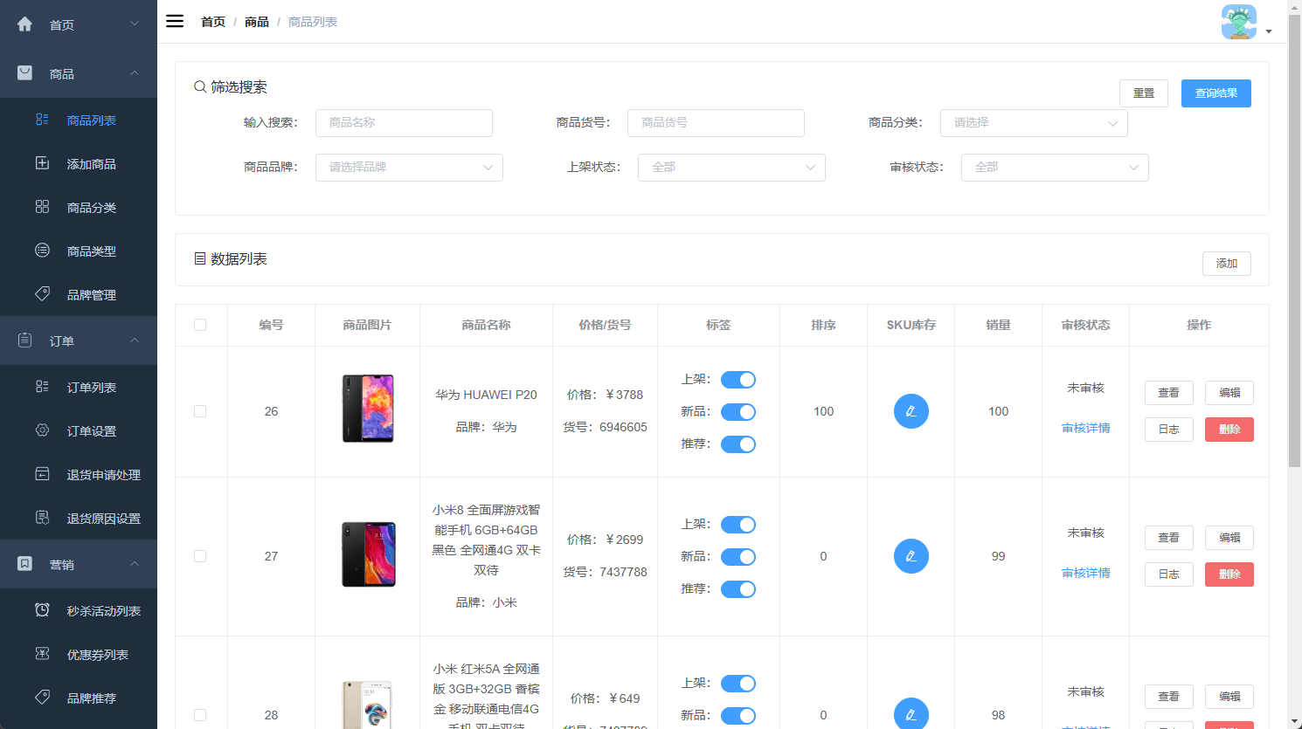Open 审核详情 link for Huawei P20

[x=1085, y=428]
